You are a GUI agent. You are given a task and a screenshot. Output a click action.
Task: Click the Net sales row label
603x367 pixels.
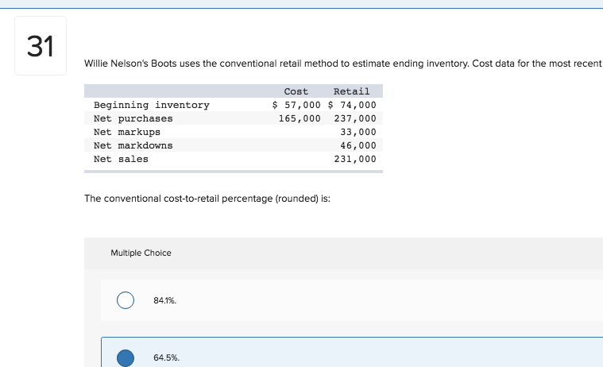121,159
